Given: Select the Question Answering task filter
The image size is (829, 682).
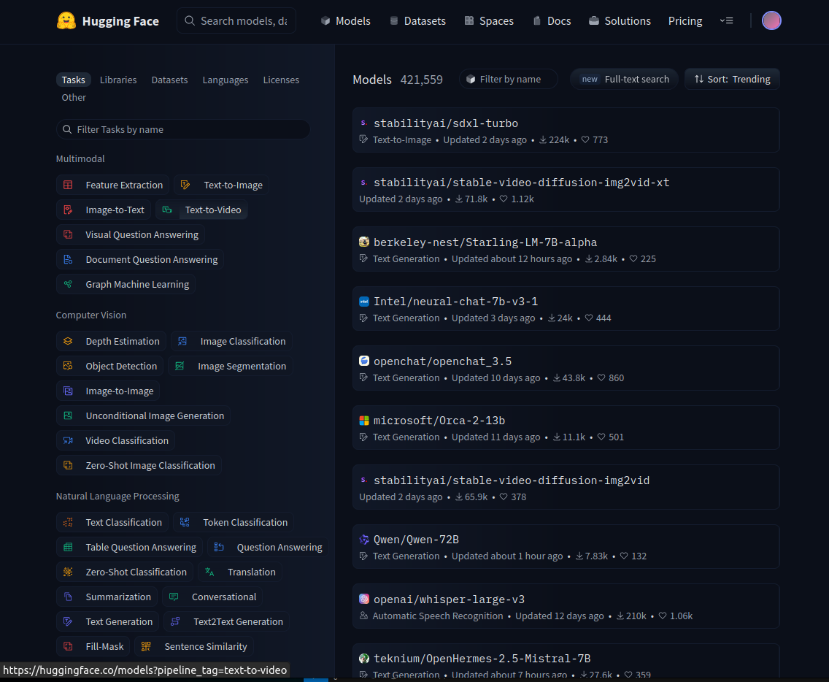Looking at the screenshot, I should [x=268, y=547].
